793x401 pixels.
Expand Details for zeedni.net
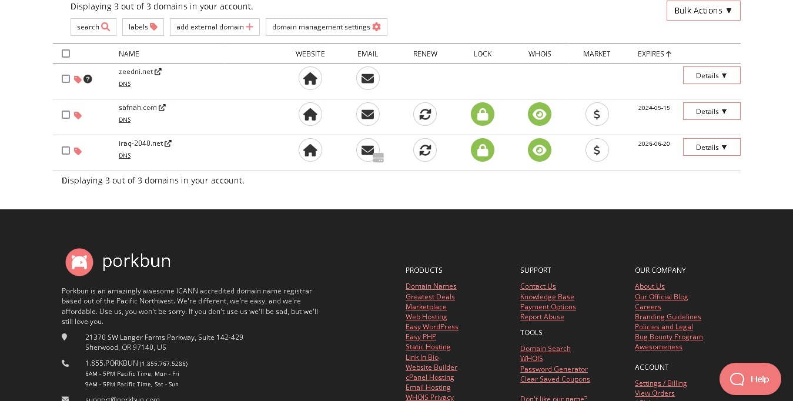(x=711, y=75)
